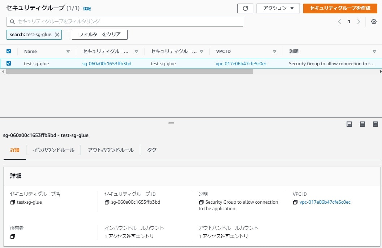Click the security group name column cell test-sg-glue
Viewport: 382px width, 248px height.
[163, 64]
